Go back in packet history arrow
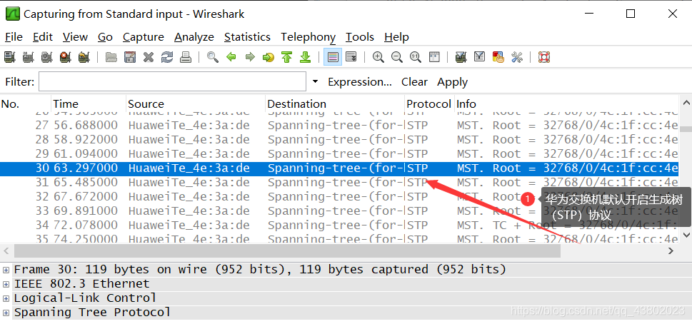The width and height of the screenshot is (692, 324). pos(231,57)
